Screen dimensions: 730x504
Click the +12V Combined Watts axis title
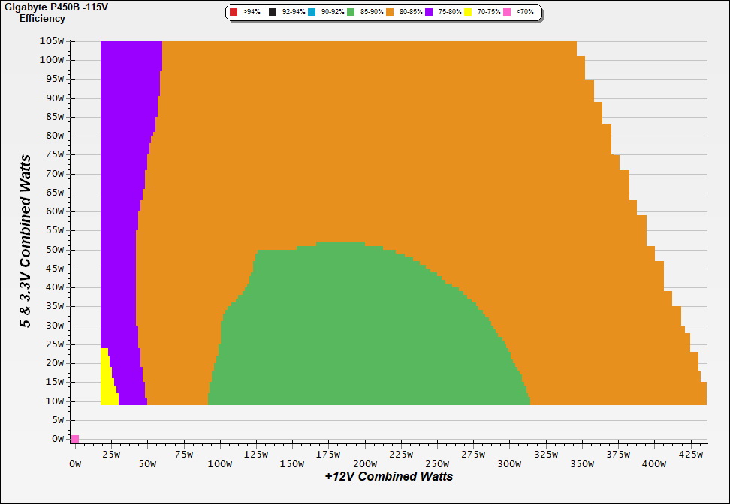tap(388, 476)
